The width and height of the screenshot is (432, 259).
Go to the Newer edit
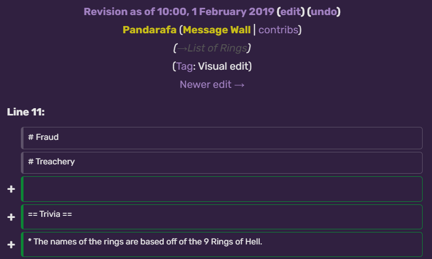click(x=212, y=84)
